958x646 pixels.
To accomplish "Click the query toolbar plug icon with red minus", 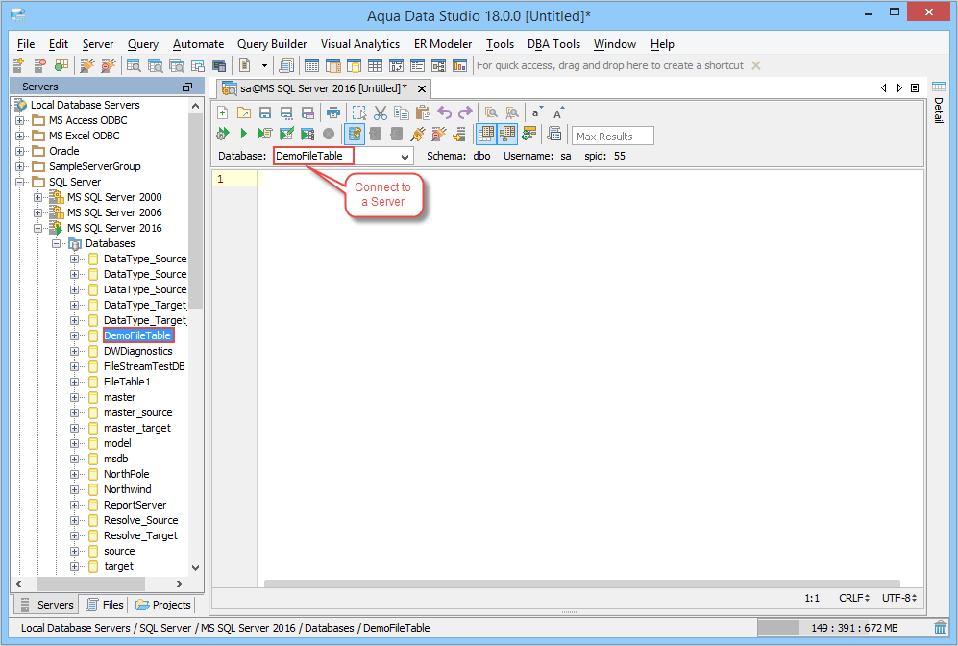I will click(x=439, y=134).
